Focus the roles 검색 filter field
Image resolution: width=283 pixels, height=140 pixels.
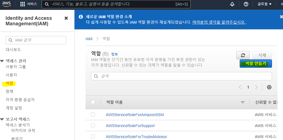tap(181, 76)
